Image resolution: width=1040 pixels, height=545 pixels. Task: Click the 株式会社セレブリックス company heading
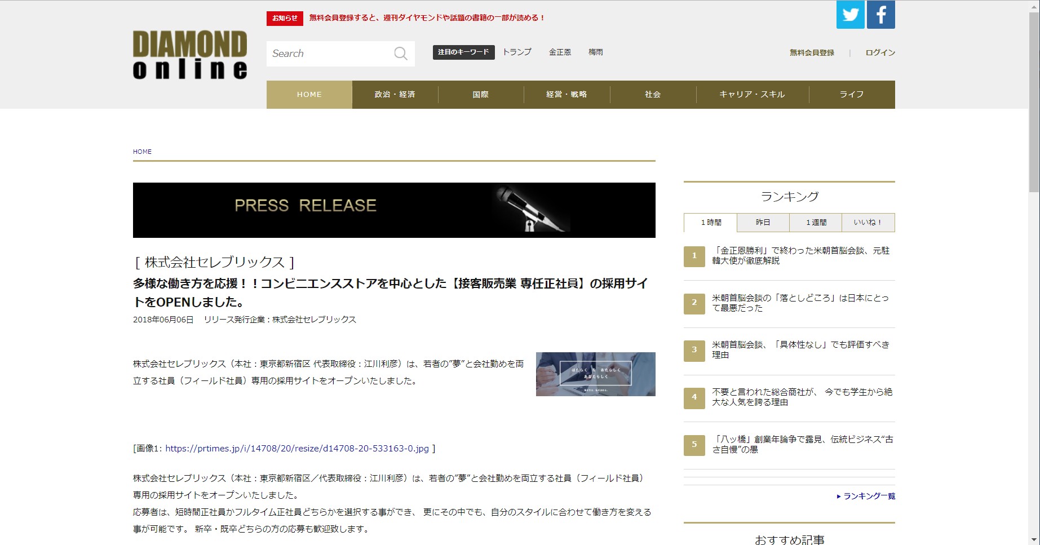point(214,262)
